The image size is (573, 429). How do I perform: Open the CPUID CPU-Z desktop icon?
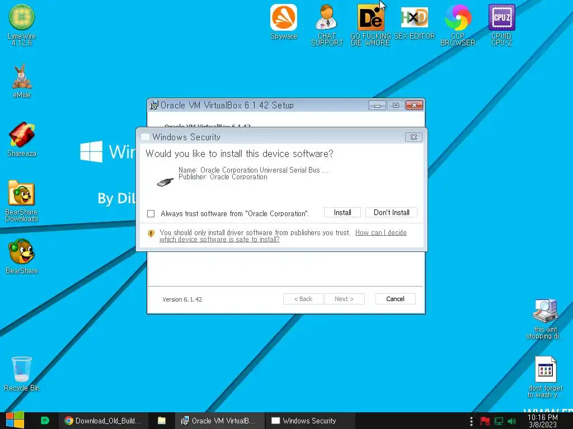(501, 25)
